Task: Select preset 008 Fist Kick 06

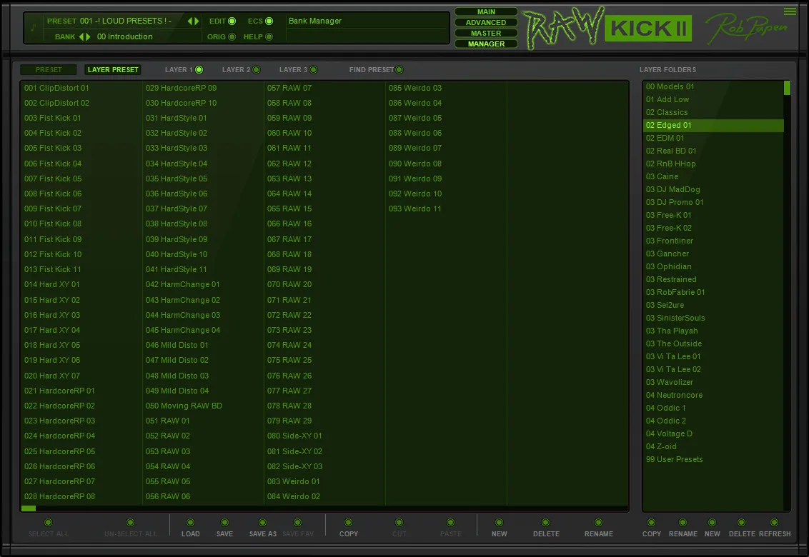Action: pyautogui.click(x=81, y=194)
